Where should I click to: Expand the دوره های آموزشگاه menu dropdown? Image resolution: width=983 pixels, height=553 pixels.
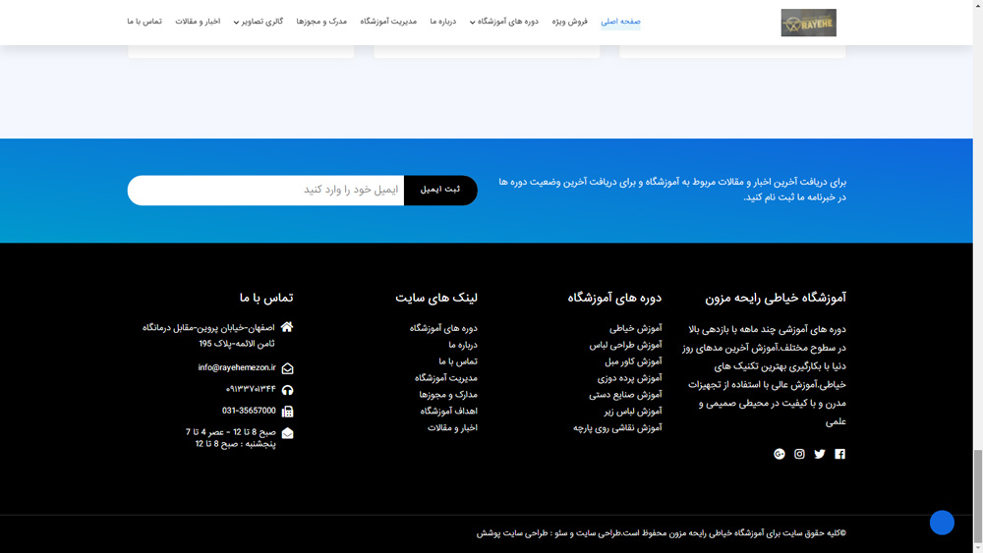504,22
